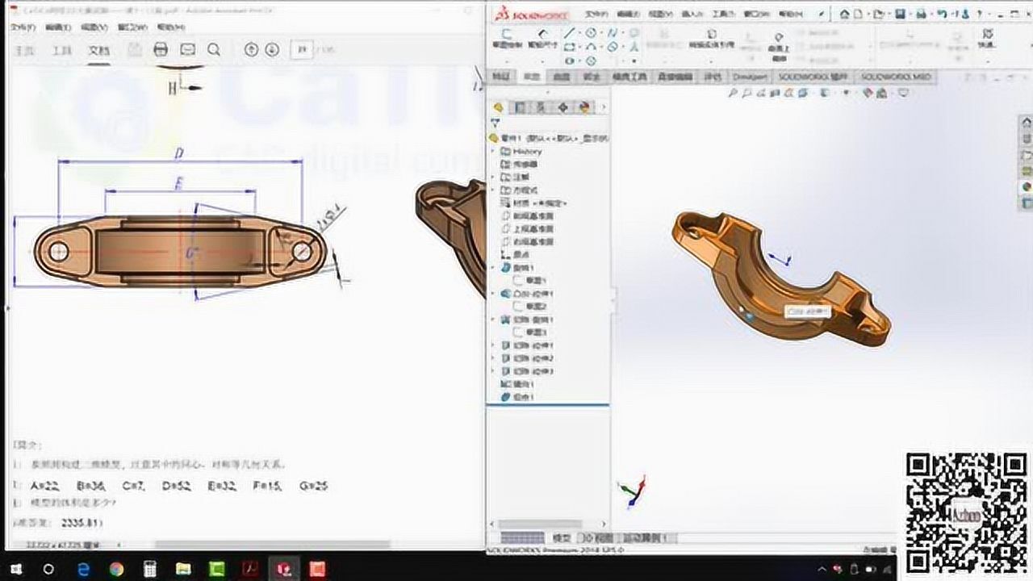Screen dimensions: 1033x581
Task: Select the 镜向1 feature in the tree
Action: tap(522, 384)
